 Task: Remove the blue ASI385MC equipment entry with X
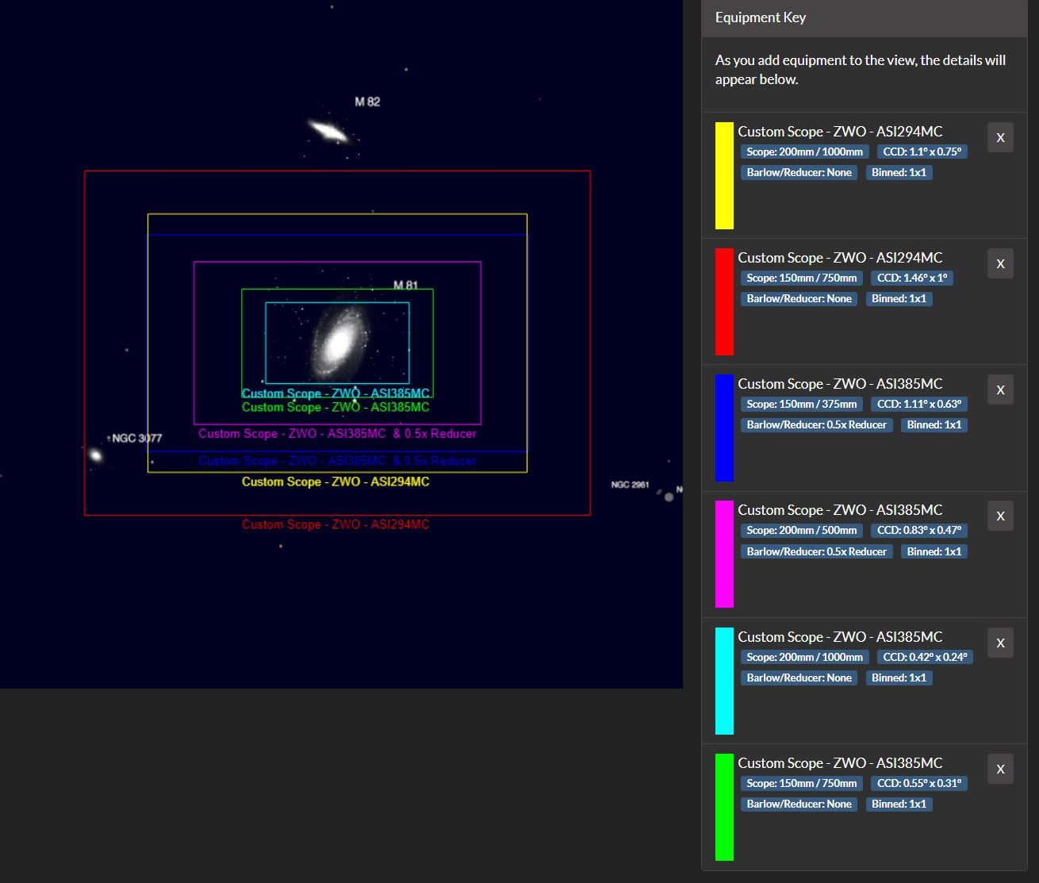pos(1000,390)
